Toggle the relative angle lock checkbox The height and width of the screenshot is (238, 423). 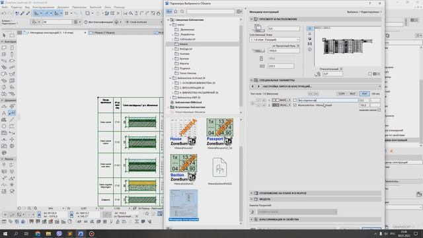(341, 69)
